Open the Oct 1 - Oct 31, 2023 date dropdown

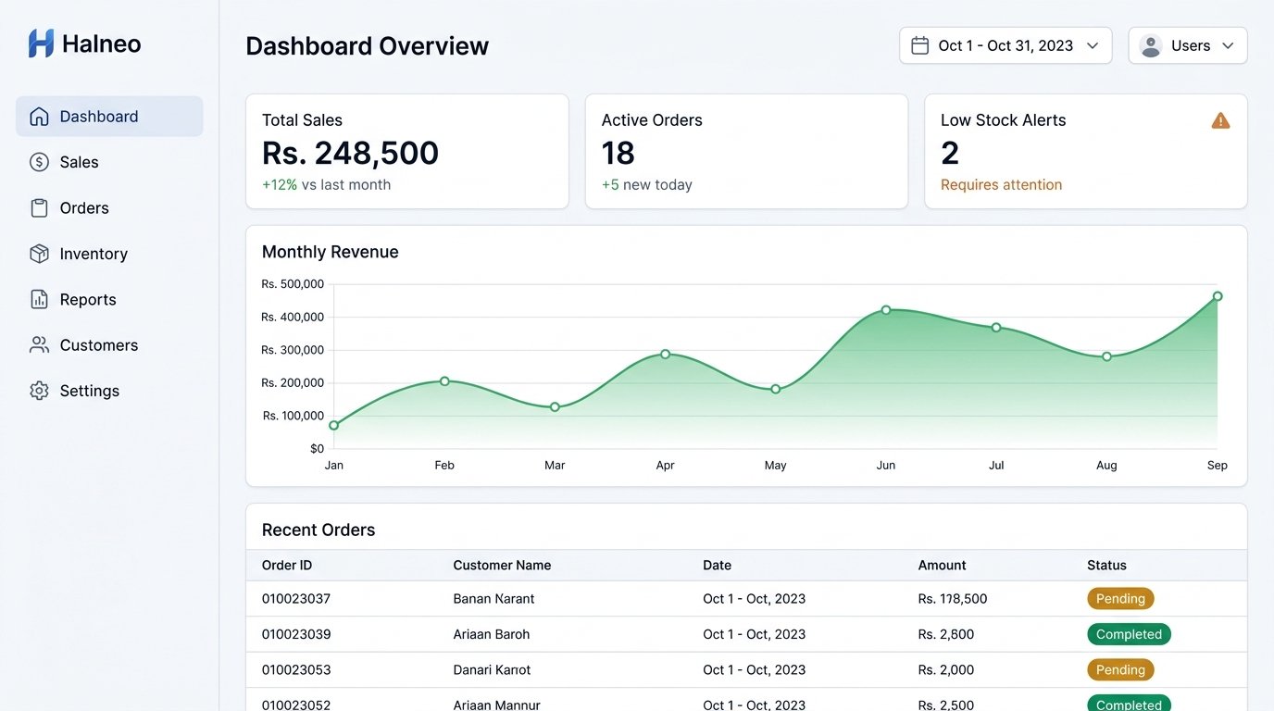pyautogui.click(x=1005, y=45)
